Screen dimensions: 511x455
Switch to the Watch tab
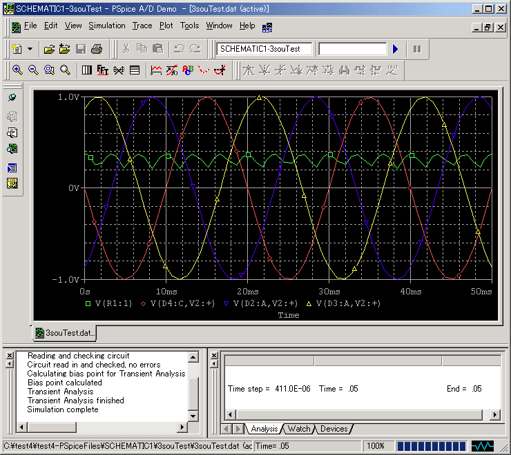(x=298, y=429)
